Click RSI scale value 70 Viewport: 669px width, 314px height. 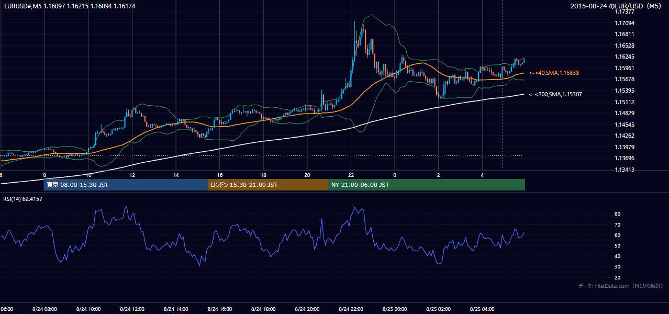pos(618,225)
